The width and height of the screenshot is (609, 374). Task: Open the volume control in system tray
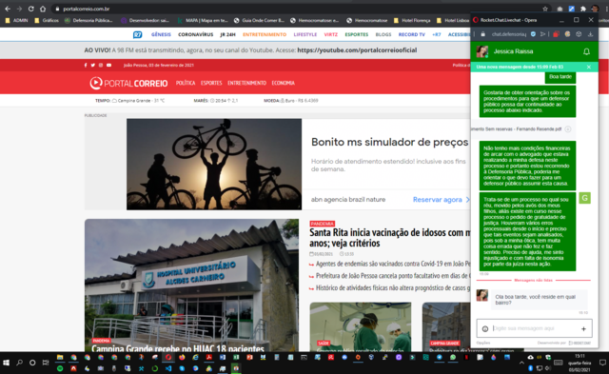tap(548, 367)
